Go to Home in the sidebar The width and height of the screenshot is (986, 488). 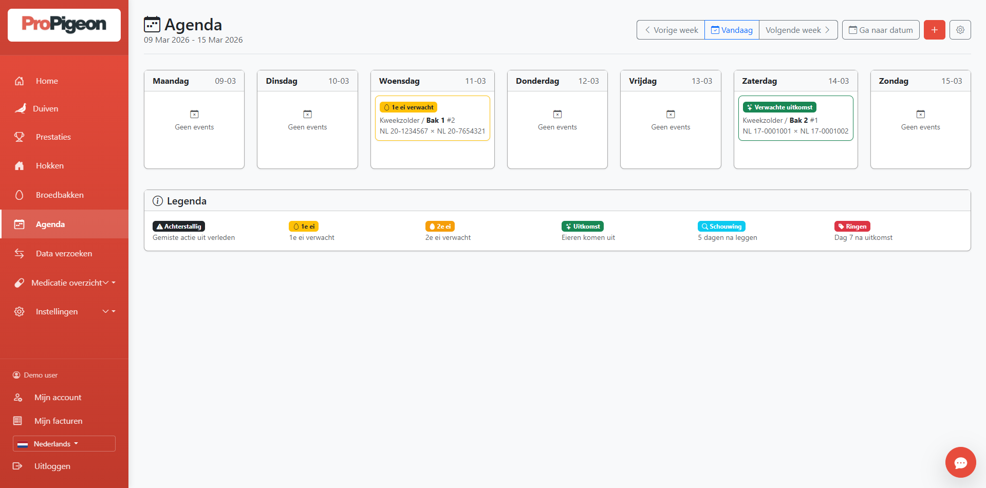(47, 81)
